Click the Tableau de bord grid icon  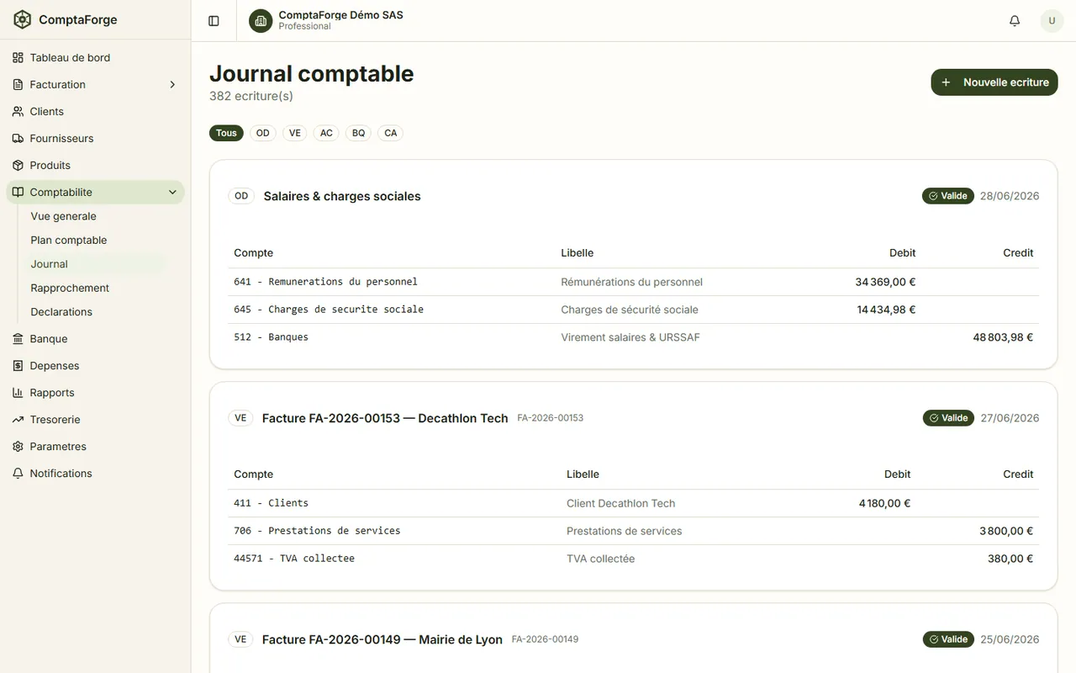click(18, 58)
